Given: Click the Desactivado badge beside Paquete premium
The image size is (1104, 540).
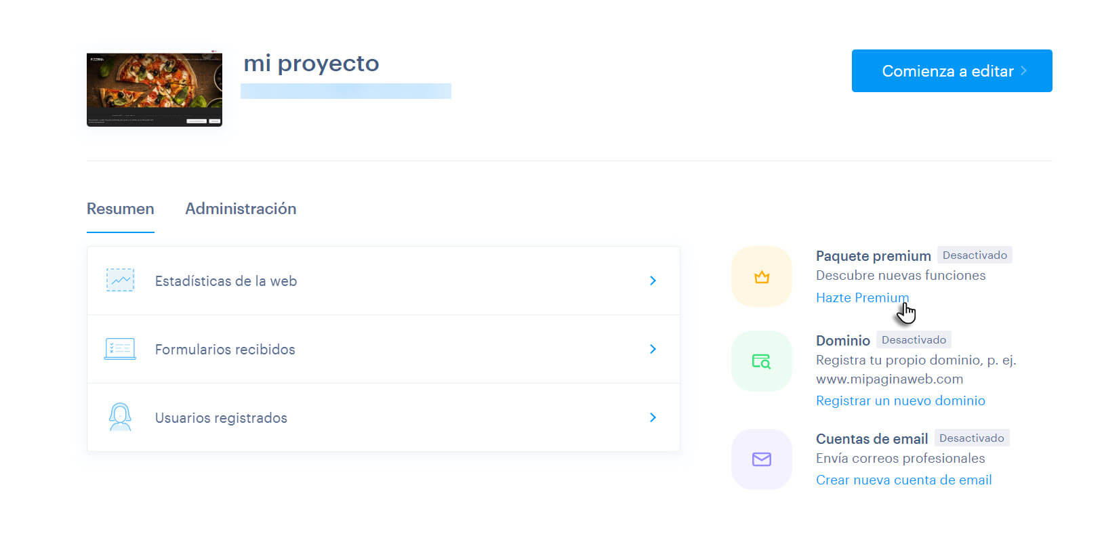Looking at the screenshot, I should 975,255.
